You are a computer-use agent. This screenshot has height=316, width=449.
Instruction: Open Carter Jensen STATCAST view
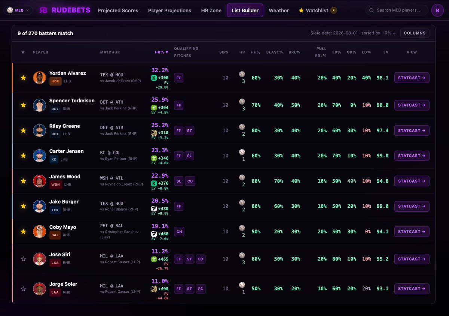(412, 156)
